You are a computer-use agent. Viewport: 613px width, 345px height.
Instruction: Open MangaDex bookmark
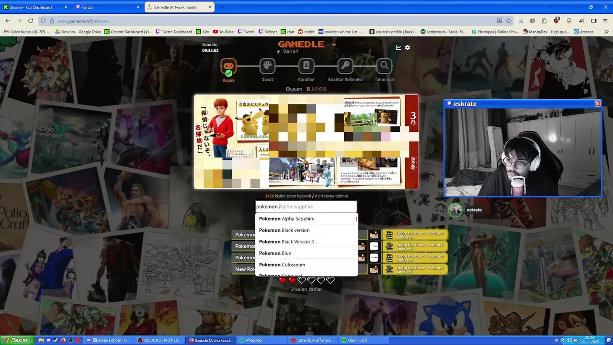pyautogui.click(x=546, y=32)
